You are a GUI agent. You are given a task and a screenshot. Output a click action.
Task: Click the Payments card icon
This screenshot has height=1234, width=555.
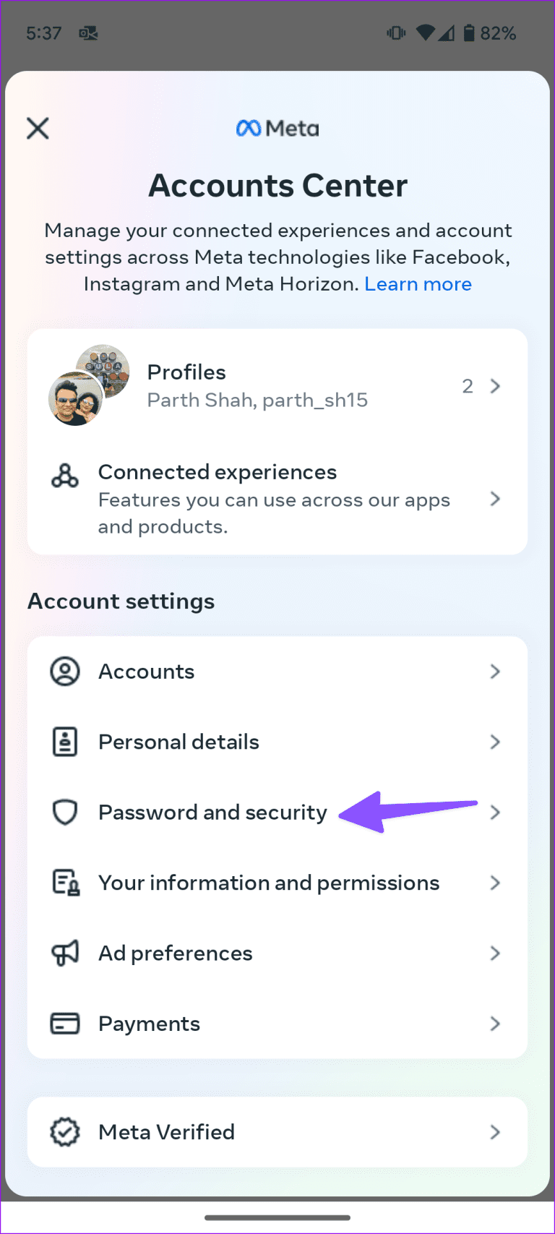click(65, 1023)
